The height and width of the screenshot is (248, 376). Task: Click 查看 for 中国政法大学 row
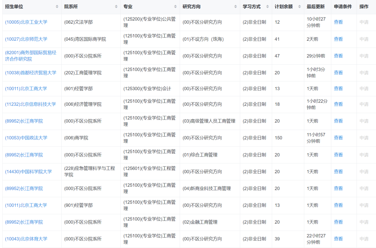[338, 138]
